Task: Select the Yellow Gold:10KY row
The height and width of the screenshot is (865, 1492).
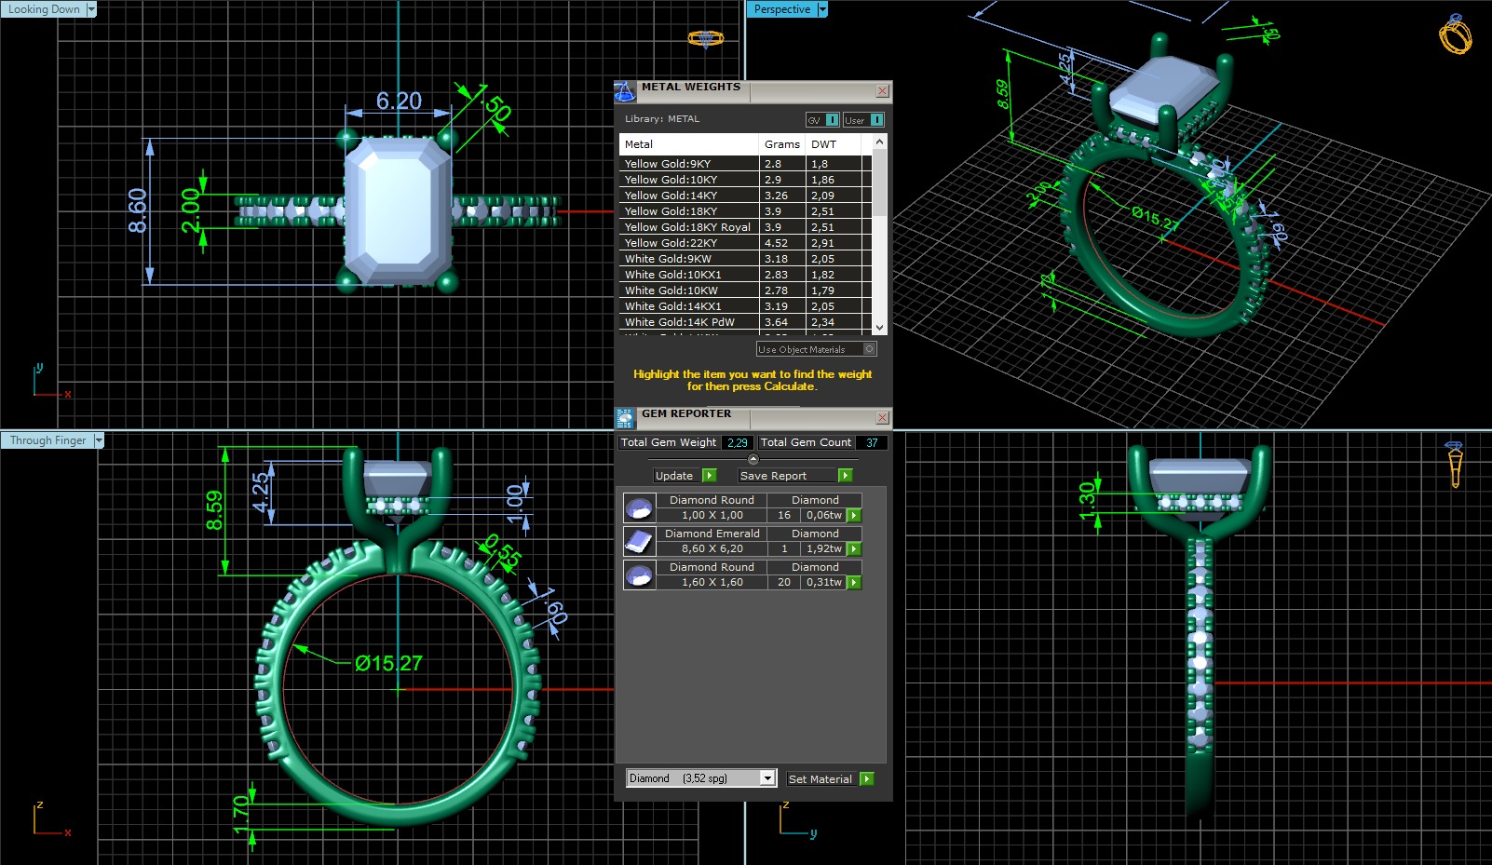Action: pyautogui.click(x=746, y=180)
